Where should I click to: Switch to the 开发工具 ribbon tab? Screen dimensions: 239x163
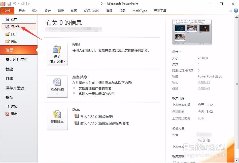(x=160, y=11)
